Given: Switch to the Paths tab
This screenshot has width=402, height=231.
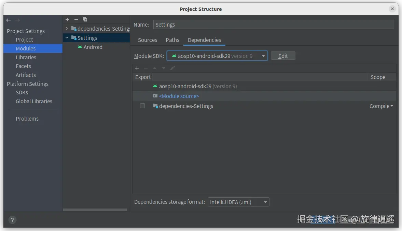Looking at the screenshot, I should (172, 40).
